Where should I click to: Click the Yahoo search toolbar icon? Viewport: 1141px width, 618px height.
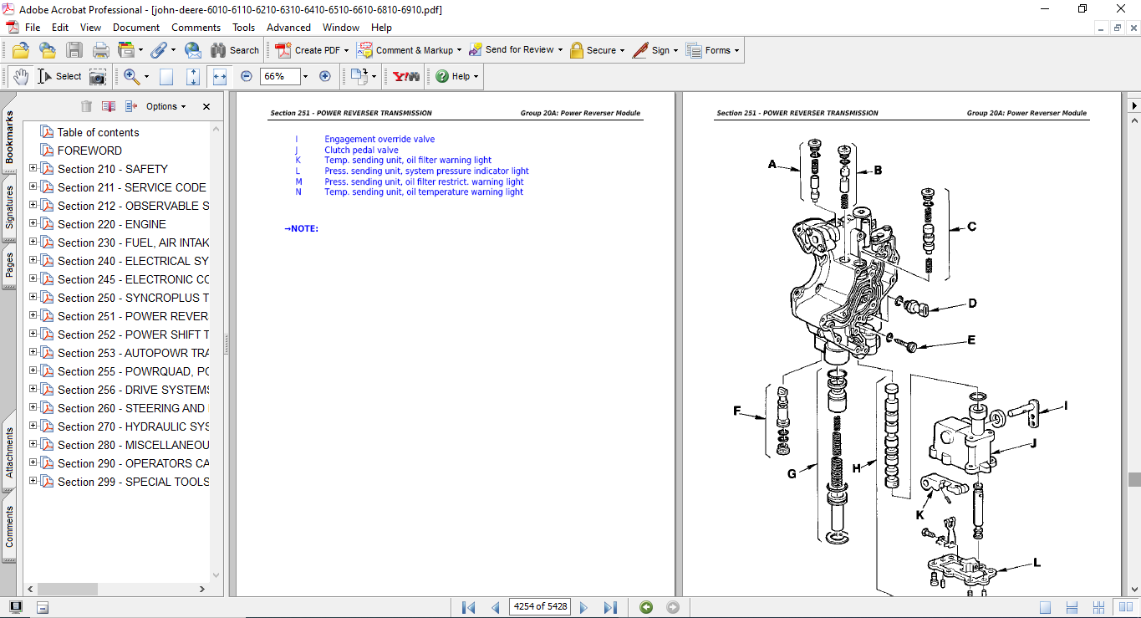point(405,76)
